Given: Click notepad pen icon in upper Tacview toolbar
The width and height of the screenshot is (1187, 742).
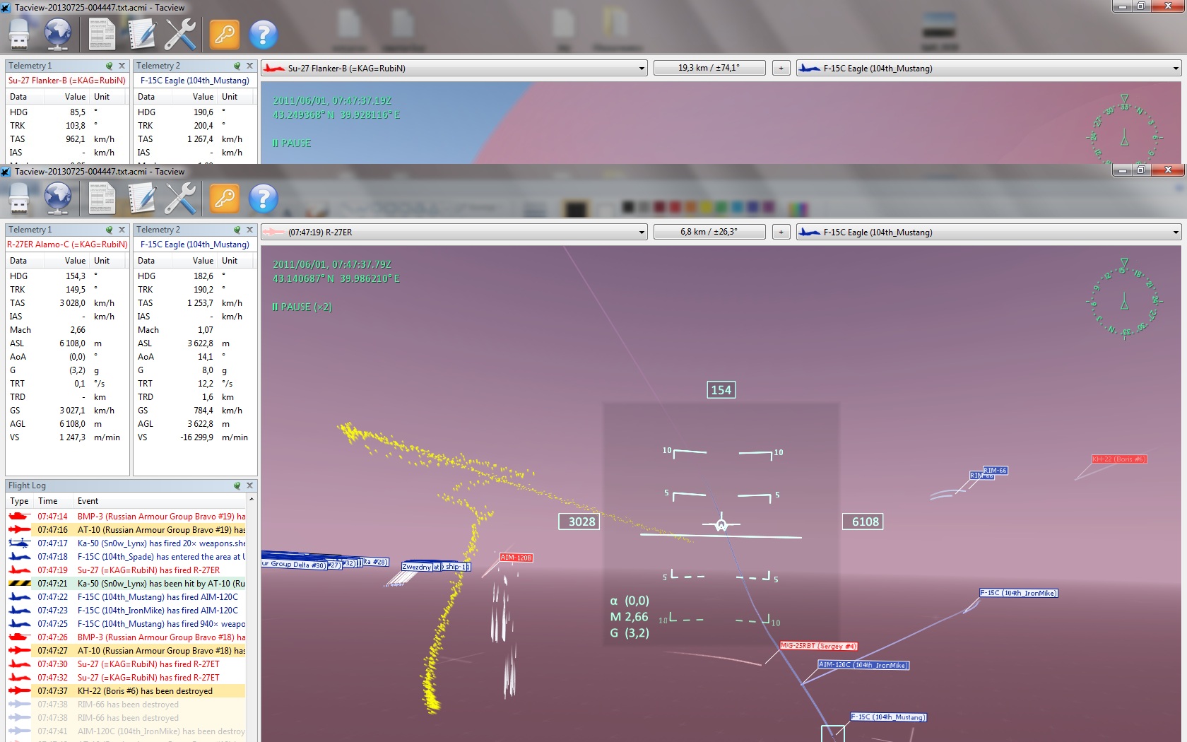Looking at the screenshot, I should coord(141,34).
